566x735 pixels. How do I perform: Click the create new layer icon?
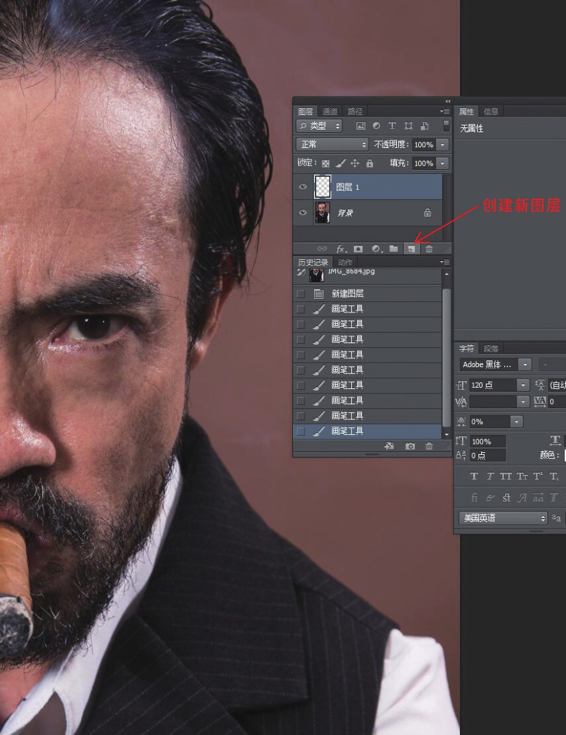411,249
